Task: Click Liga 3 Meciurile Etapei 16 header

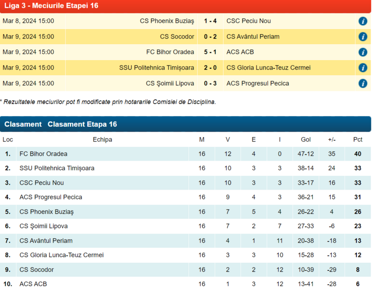Action: coord(51,6)
